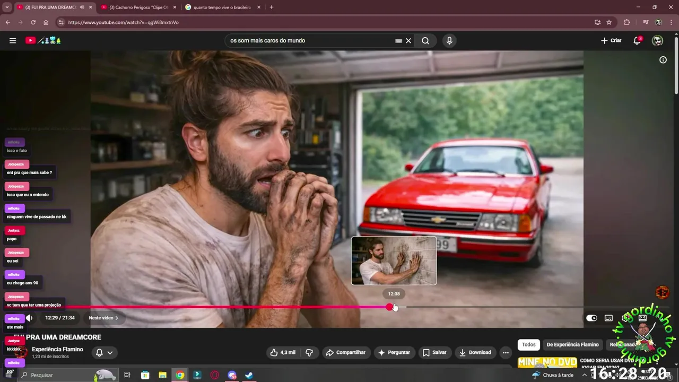Click the magnifier search button
The height and width of the screenshot is (382, 679).
pos(425,40)
